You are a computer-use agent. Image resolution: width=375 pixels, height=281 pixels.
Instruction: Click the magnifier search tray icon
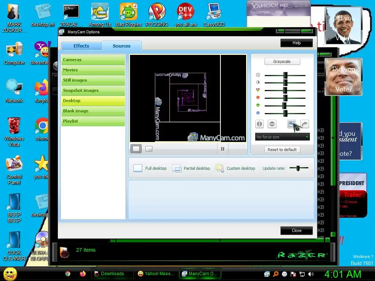(276, 274)
